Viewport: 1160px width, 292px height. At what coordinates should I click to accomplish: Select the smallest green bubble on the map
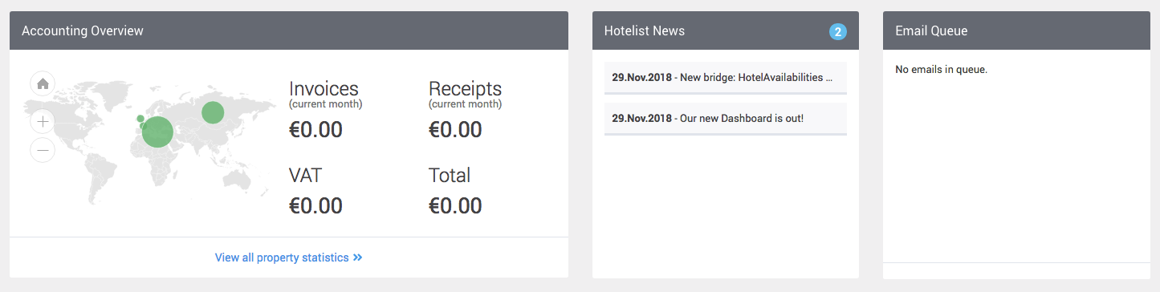[x=142, y=126]
